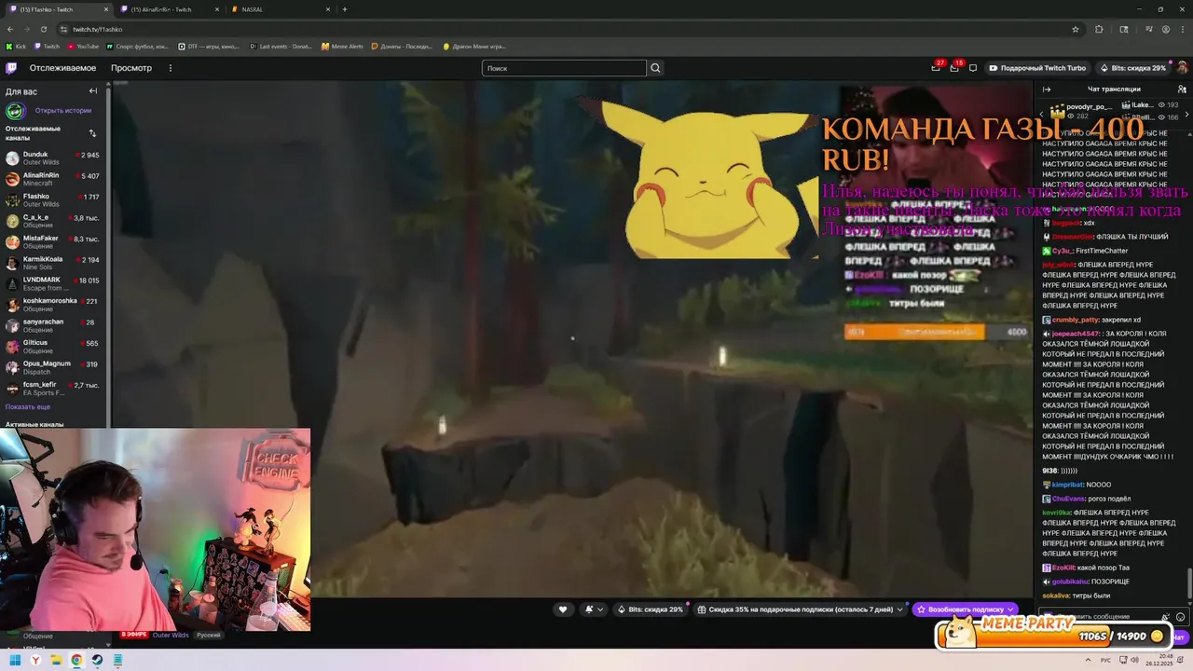Open chat community users list icon
The width and height of the screenshot is (1193, 671).
pos(1182,89)
